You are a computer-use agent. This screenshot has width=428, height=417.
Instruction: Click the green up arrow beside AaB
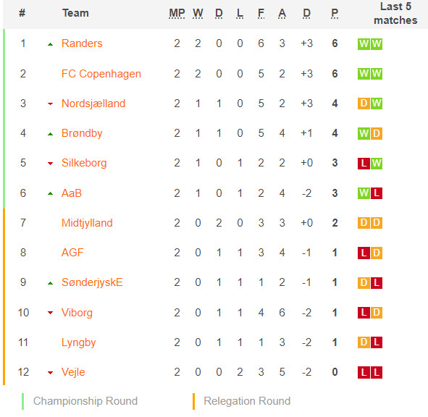(50, 194)
